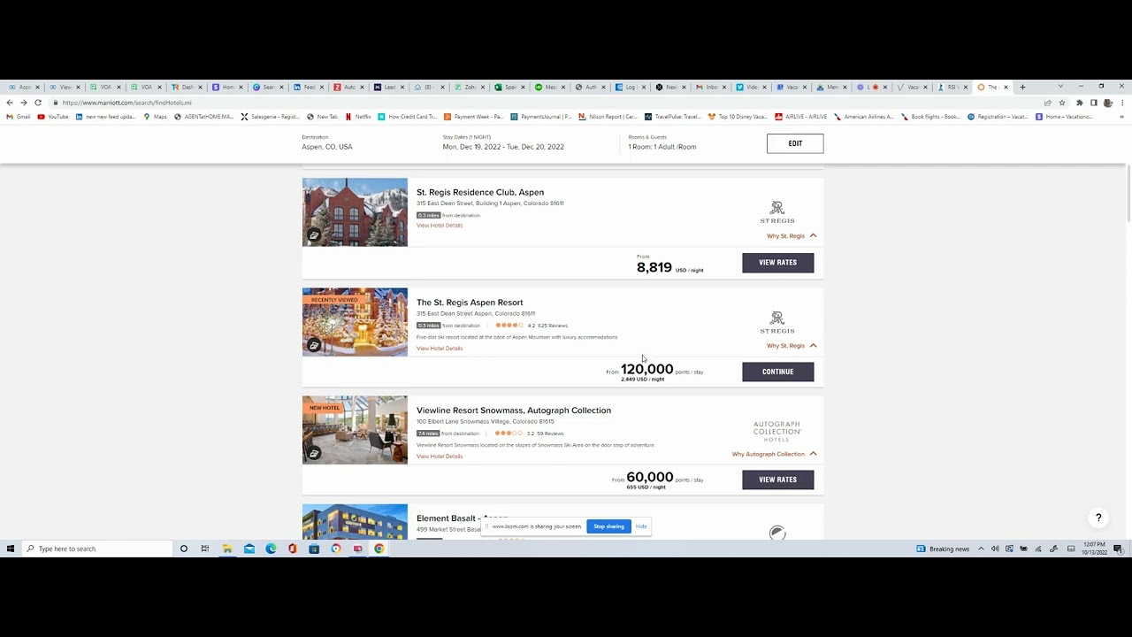The height and width of the screenshot is (637, 1132).
Task: Open the Top 10 Disney Vacations bookmark
Action: click(738, 117)
